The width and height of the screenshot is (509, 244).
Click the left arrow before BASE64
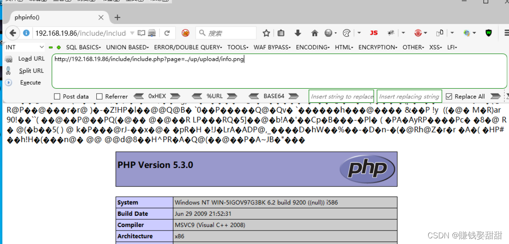(x=254, y=96)
